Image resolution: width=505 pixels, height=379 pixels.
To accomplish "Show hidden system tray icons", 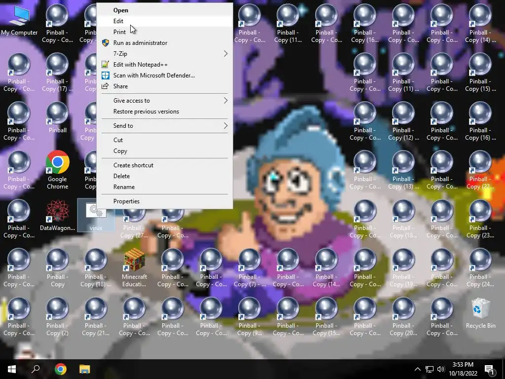I will coord(417,369).
